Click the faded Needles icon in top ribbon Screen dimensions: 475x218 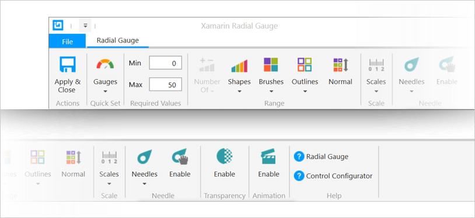pyautogui.click(x=412, y=65)
